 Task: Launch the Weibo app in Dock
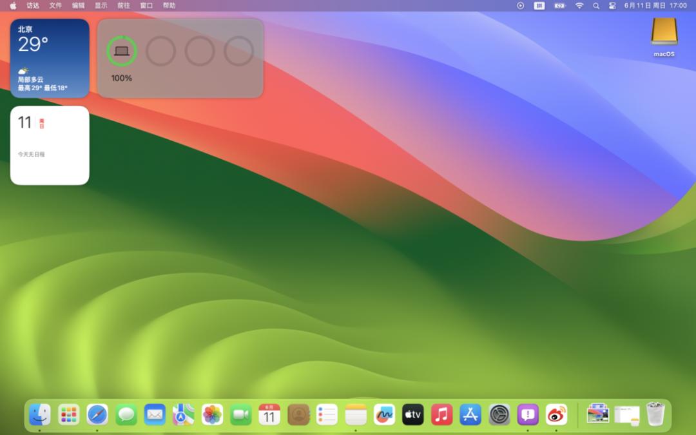(x=556, y=414)
